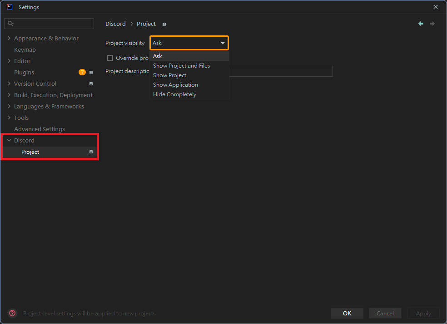Click the project marker icon next to sidebar Project entry
Viewport: 447px width, 324px height.
[x=91, y=152]
